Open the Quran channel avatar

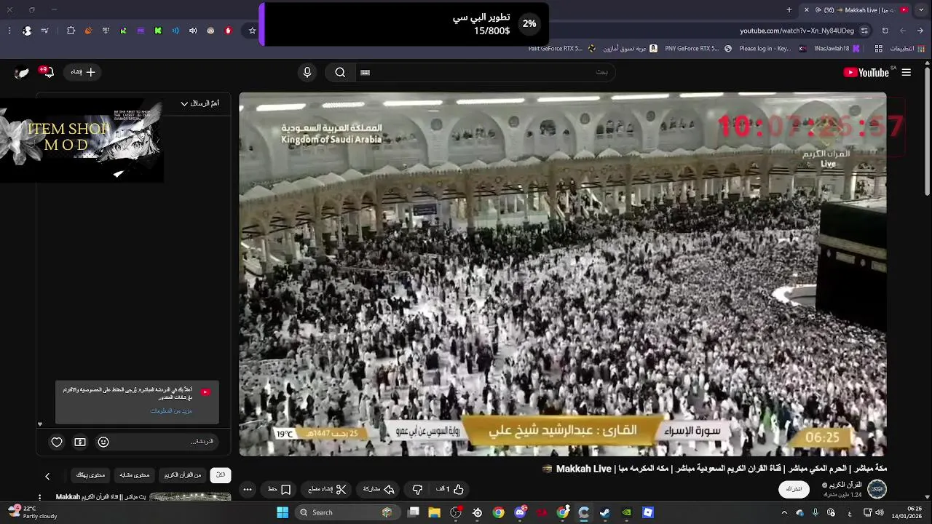click(877, 489)
